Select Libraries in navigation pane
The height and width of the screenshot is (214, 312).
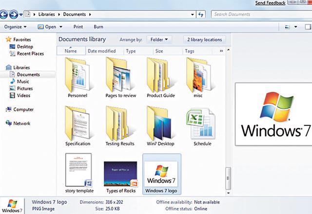click(x=18, y=68)
